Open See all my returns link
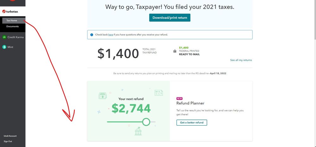 241,60
